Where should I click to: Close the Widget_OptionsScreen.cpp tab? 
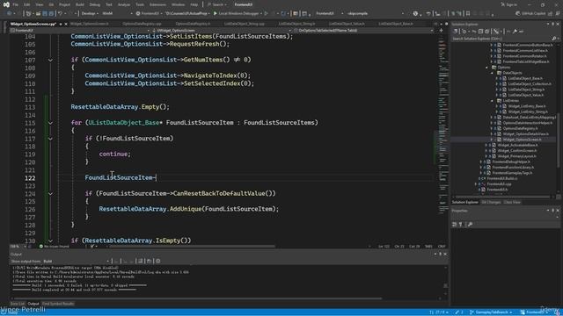click(66, 24)
